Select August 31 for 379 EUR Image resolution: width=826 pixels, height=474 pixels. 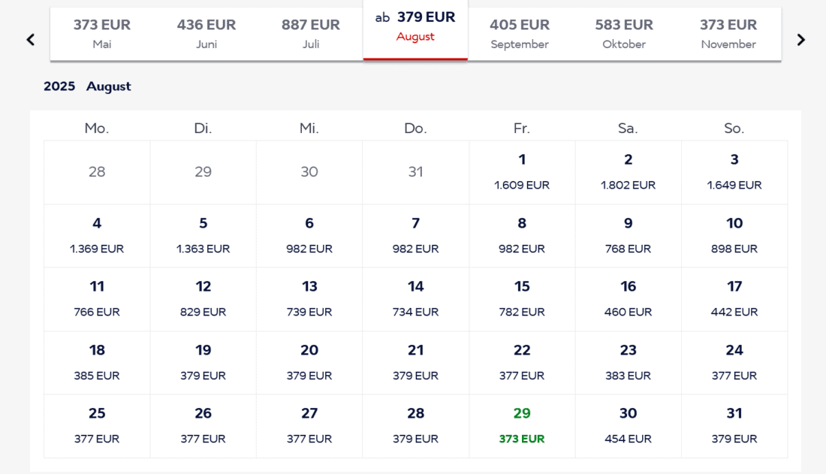point(734,426)
